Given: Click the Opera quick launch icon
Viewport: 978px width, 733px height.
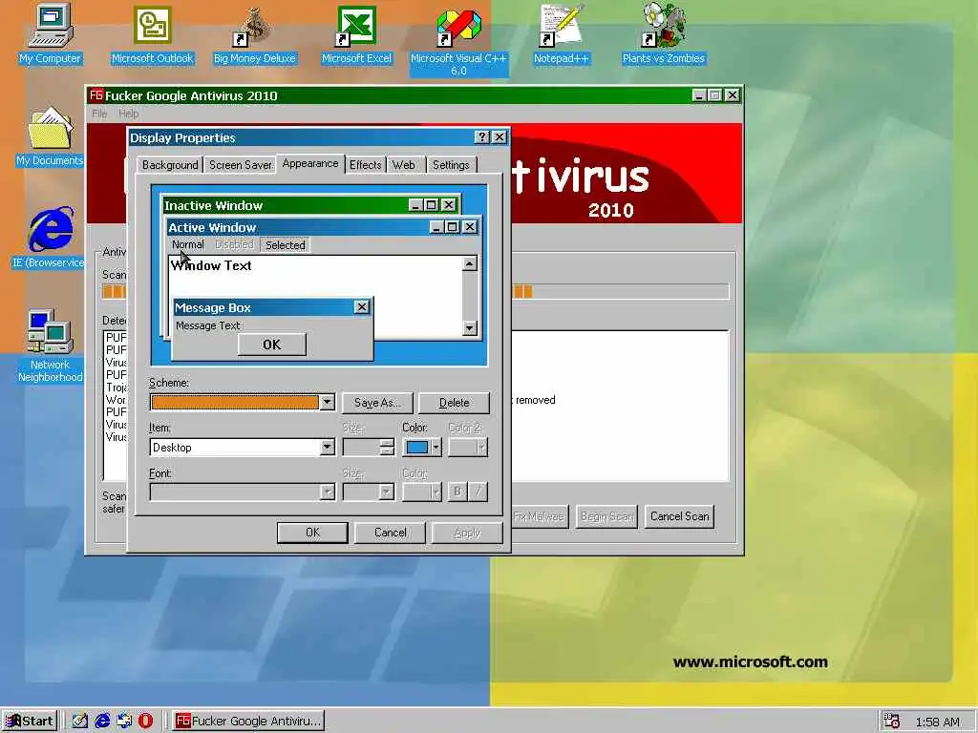Looking at the screenshot, I should click(x=145, y=721).
